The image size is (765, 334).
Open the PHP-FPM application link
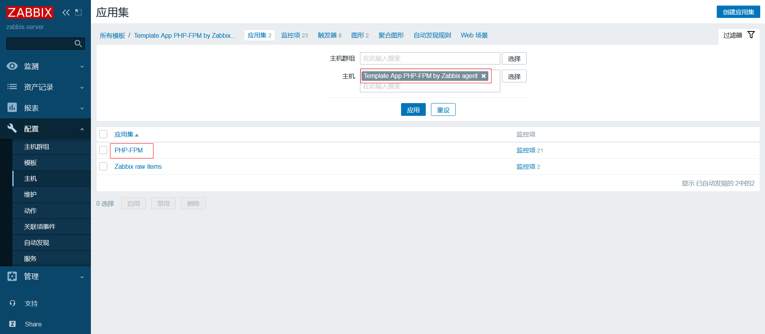tap(129, 150)
